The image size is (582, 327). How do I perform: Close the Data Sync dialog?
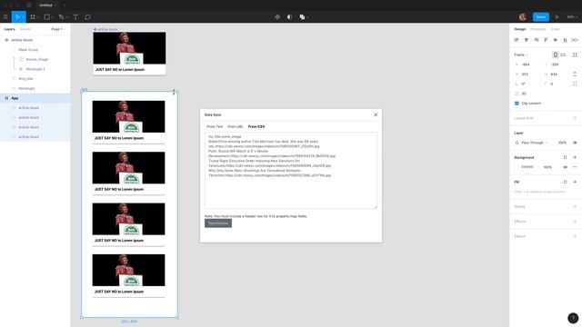point(376,115)
